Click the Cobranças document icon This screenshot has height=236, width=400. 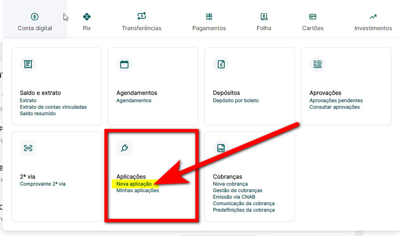(x=221, y=148)
